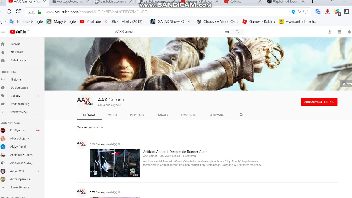This screenshot has height=198, width=352.
Task: Close the AAX Games YouTube tab
Action: (x=45, y=2)
